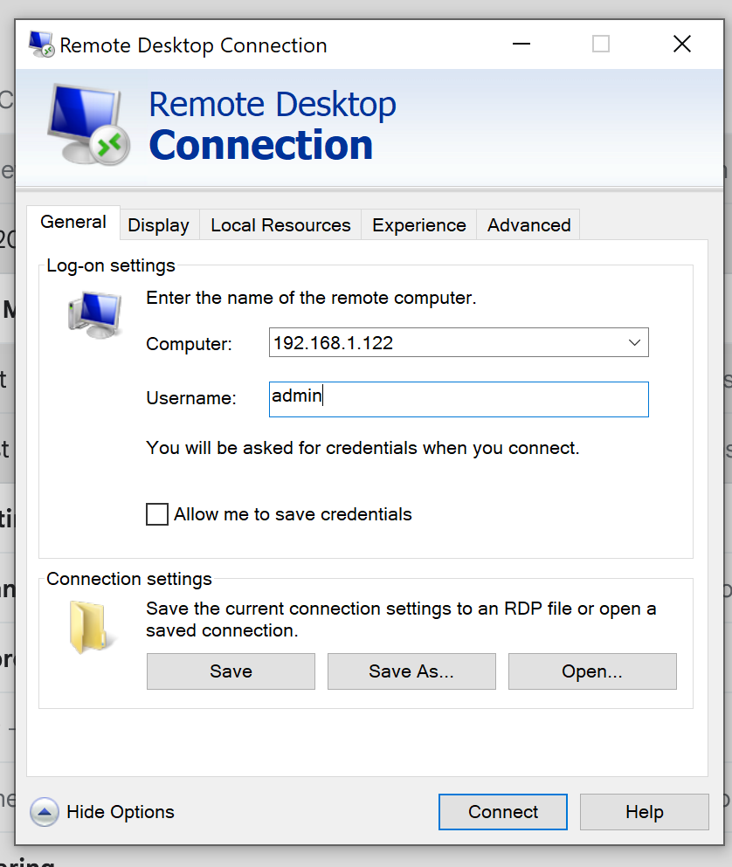
Task: Click the Hide Options arrow icon
Action: [44, 812]
